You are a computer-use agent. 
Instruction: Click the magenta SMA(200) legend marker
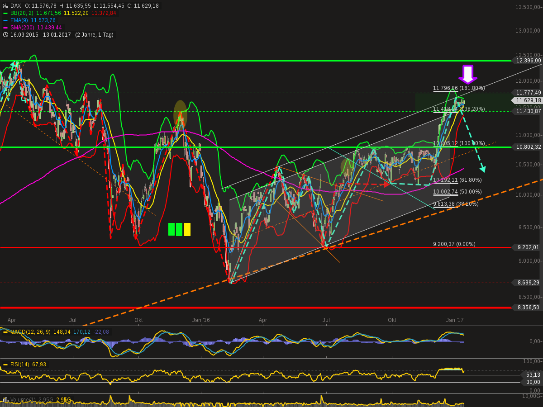click(5, 28)
